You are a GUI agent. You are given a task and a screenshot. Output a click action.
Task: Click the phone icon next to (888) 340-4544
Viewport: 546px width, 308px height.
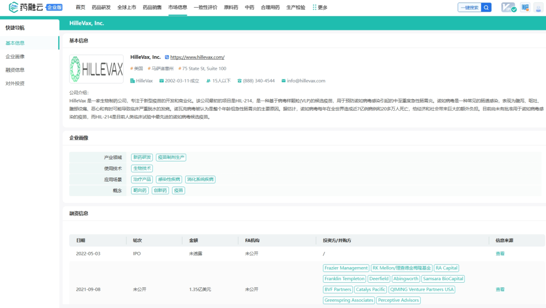coord(240,81)
